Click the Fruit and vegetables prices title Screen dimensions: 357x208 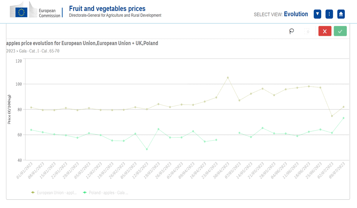tap(107, 9)
